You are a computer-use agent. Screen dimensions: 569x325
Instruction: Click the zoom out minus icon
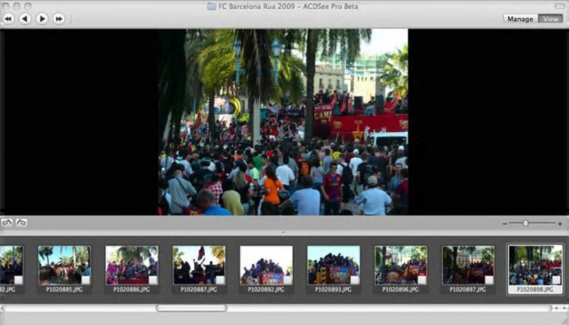coord(505,224)
